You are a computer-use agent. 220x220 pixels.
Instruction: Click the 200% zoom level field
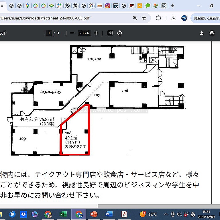click(84, 33)
